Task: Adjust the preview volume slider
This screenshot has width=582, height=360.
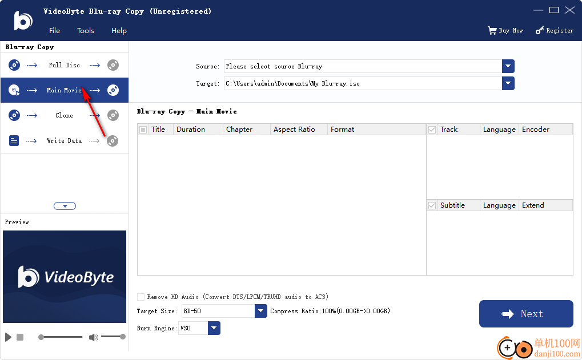Action: click(113, 337)
